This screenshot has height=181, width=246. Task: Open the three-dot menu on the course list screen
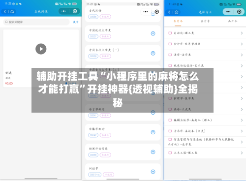tap(146, 12)
